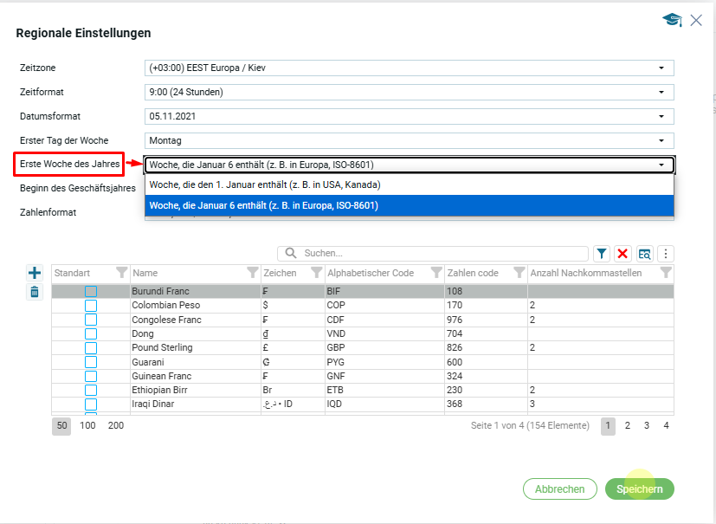This screenshot has height=524, width=716.
Task: Add a new currency with plus icon
Action: [35, 273]
